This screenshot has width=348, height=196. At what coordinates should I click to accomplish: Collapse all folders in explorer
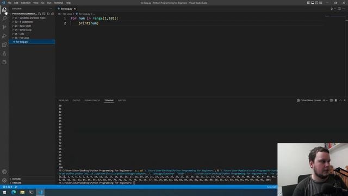tap(52, 14)
